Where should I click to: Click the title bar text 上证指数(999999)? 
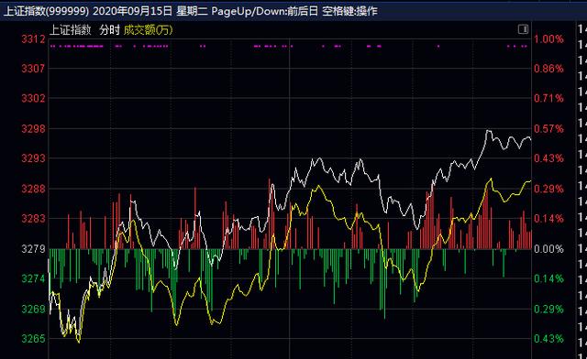(47, 11)
